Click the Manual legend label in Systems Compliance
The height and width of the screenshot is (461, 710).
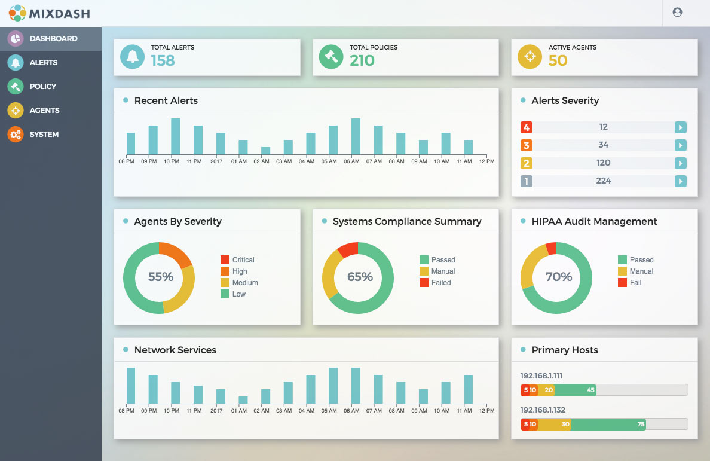[x=443, y=271]
